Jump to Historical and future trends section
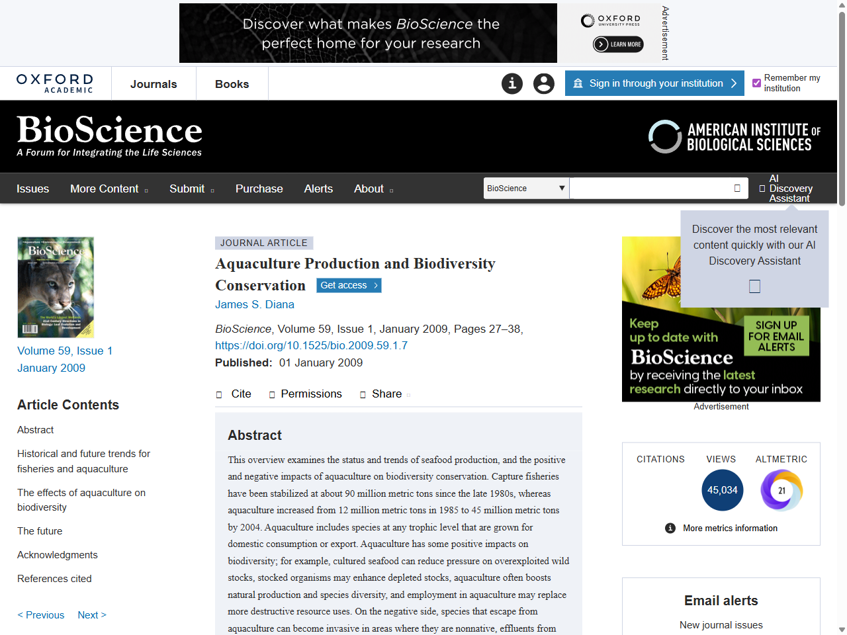The height and width of the screenshot is (635, 847). click(83, 461)
